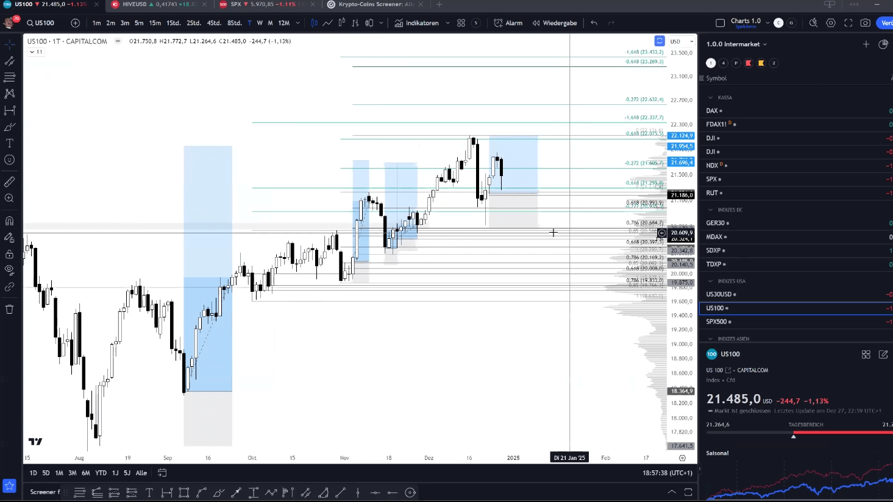Hide all drawings with eye icon

pyautogui.click(x=10, y=270)
